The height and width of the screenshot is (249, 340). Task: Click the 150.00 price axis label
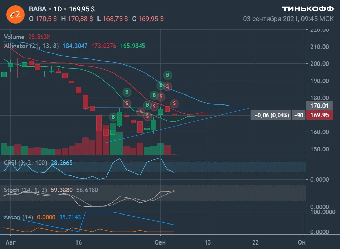point(320,149)
